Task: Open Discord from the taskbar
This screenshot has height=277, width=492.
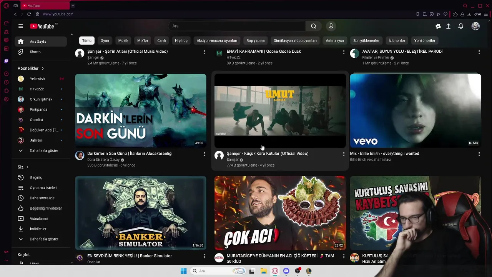Action: pyautogui.click(x=286, y=271)
